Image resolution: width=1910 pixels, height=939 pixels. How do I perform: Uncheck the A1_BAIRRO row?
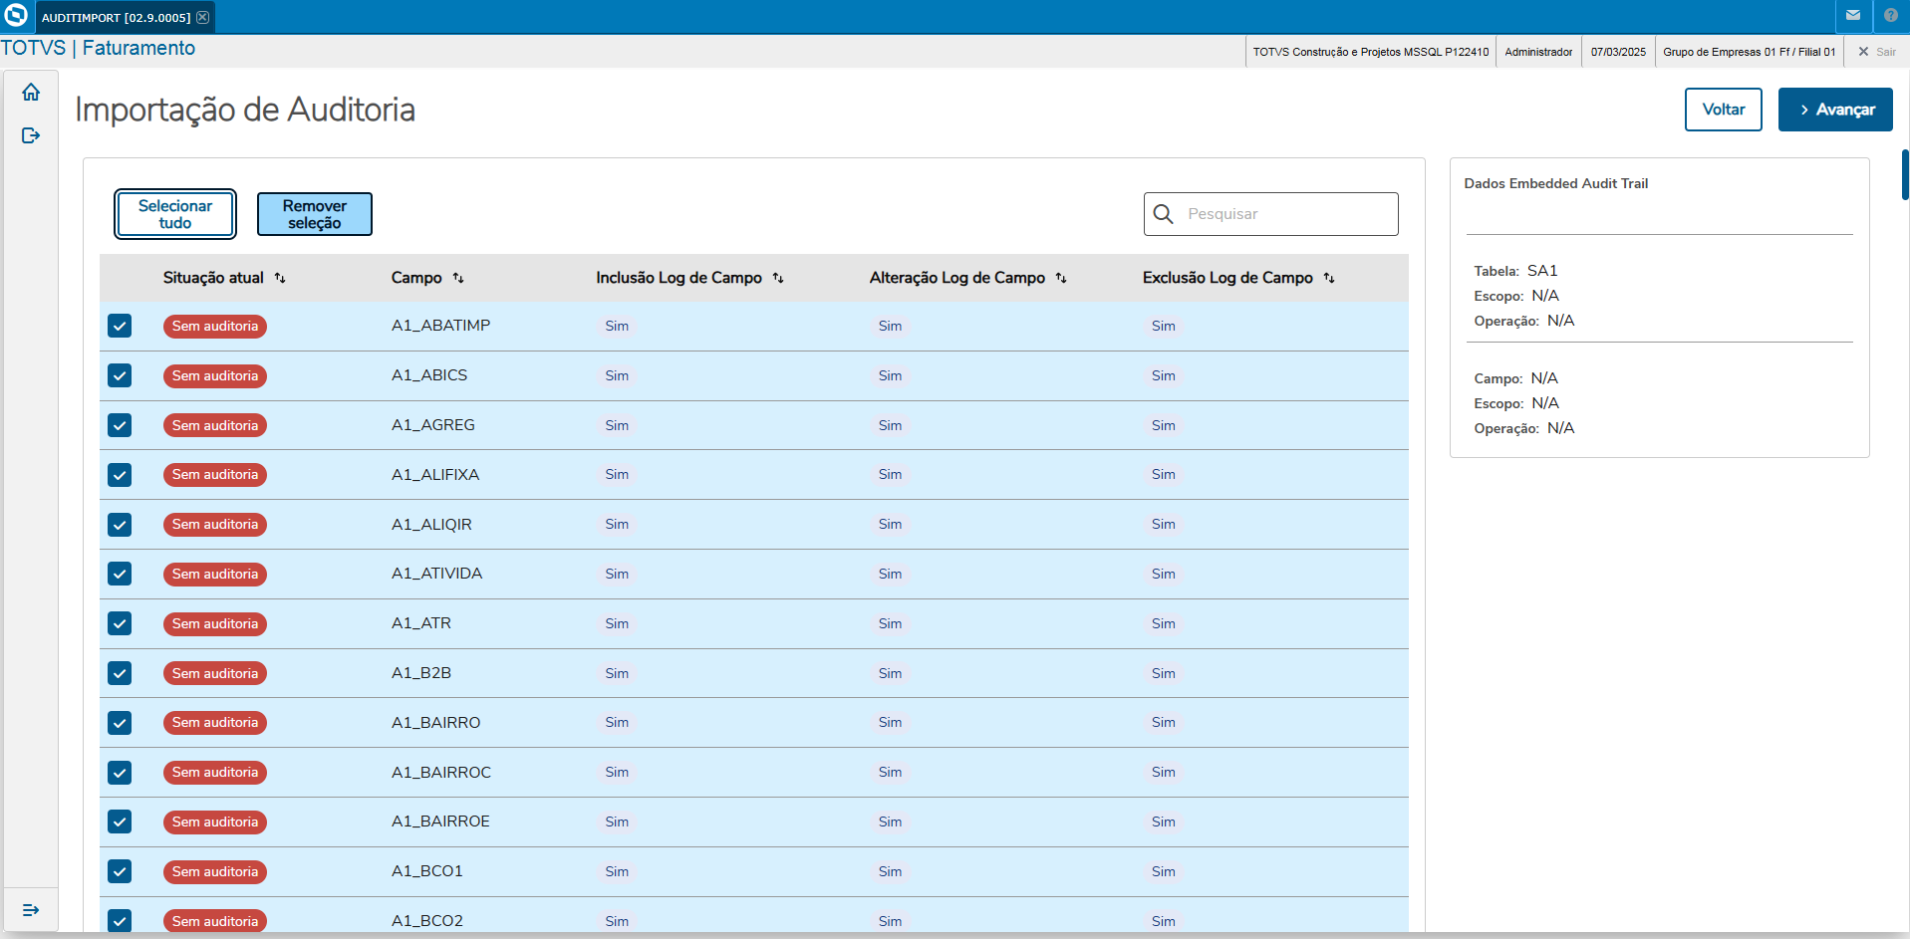120,723
